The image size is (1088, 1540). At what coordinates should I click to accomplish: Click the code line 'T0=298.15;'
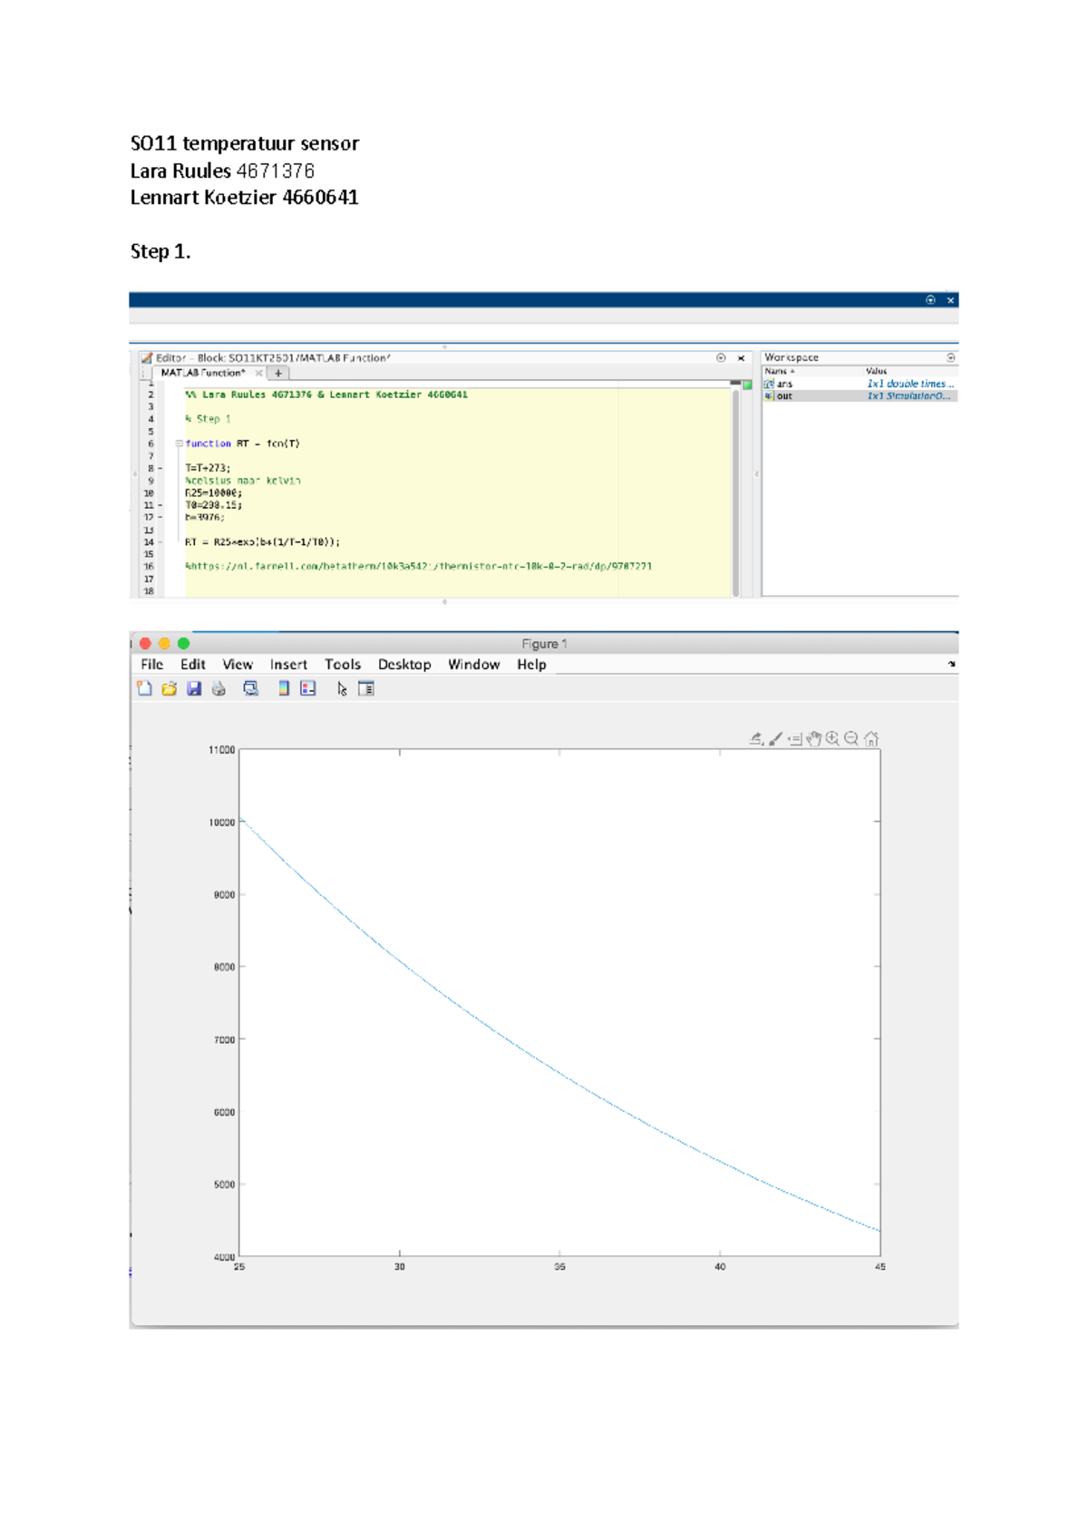pyautogui.click(x=213, y=505)
